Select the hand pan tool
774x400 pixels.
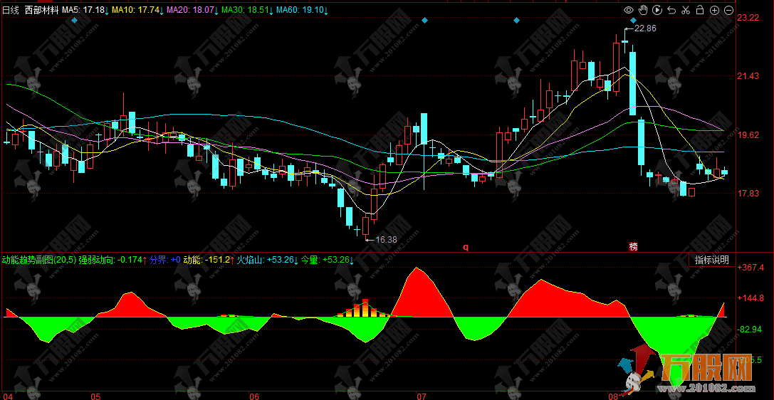643,10
